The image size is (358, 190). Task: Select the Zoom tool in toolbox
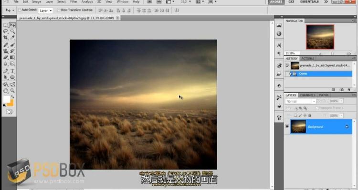coord(12,91)
